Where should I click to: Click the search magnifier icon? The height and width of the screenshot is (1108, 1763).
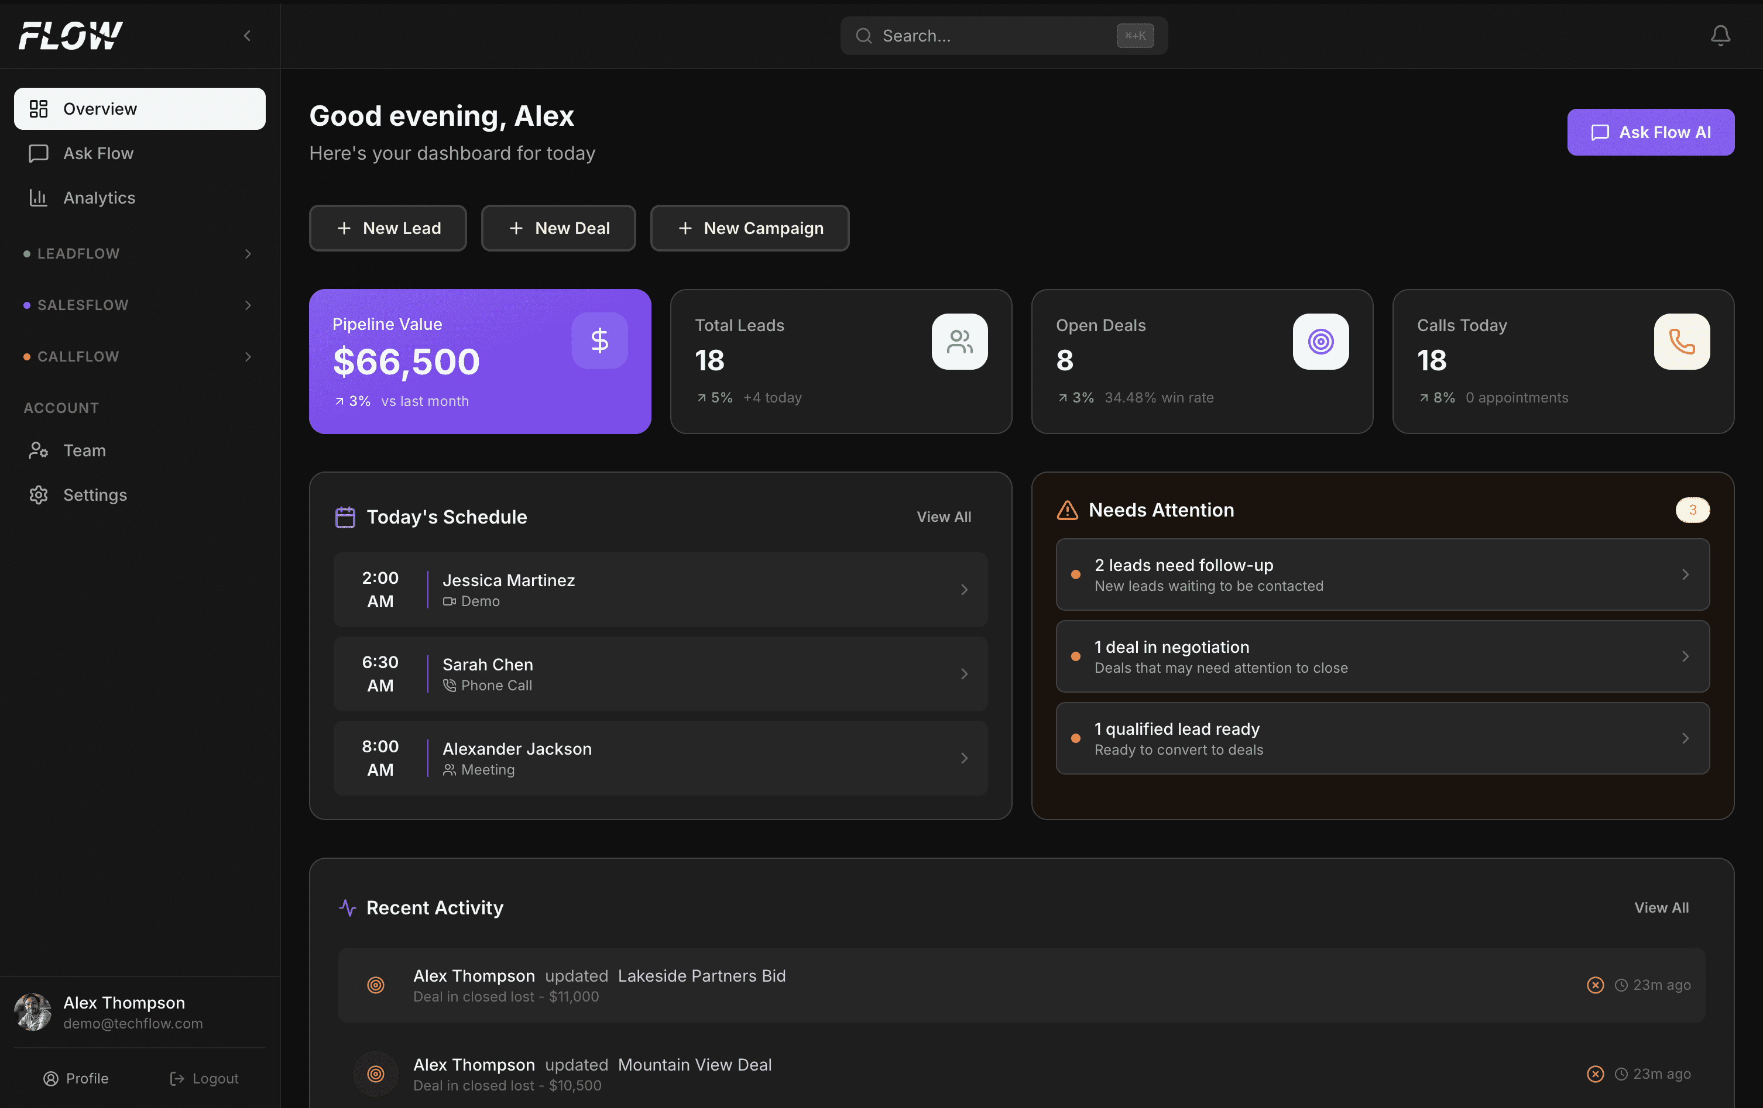pyautogui.click(x=864, y=35)
